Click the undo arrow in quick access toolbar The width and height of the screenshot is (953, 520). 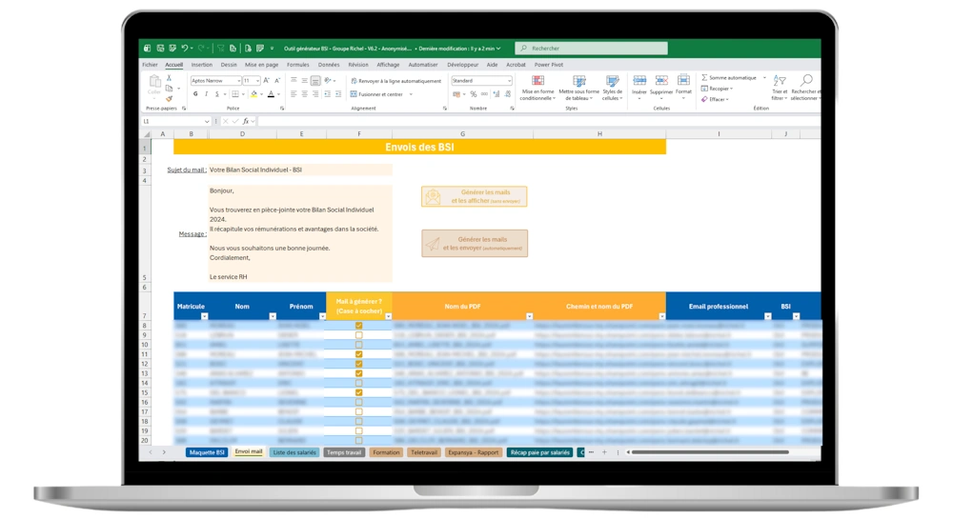click(x=185, y=48)
